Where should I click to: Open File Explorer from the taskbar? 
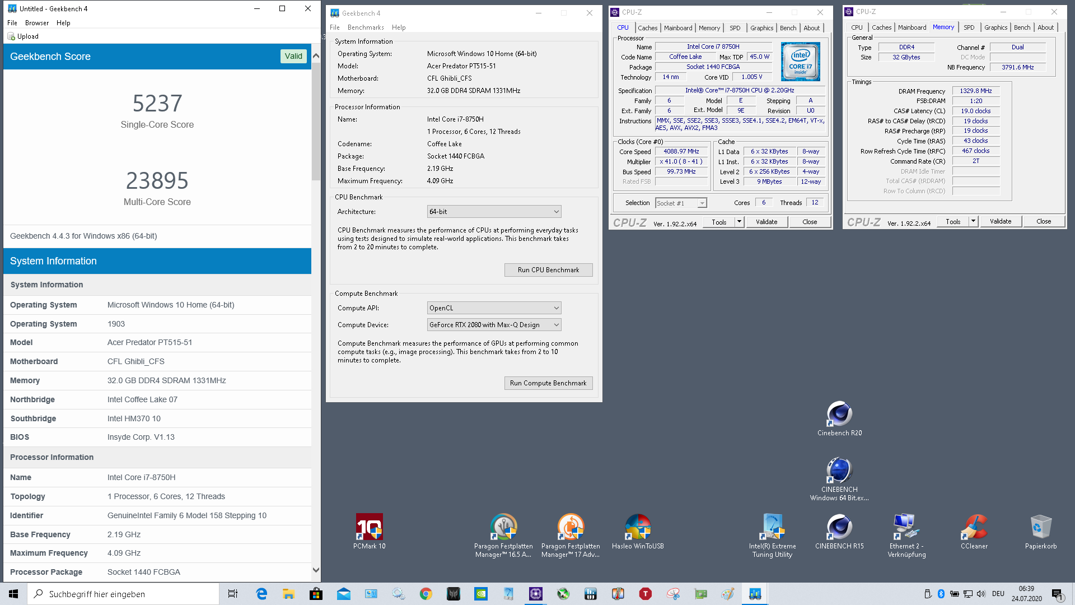tap(289, 594)
